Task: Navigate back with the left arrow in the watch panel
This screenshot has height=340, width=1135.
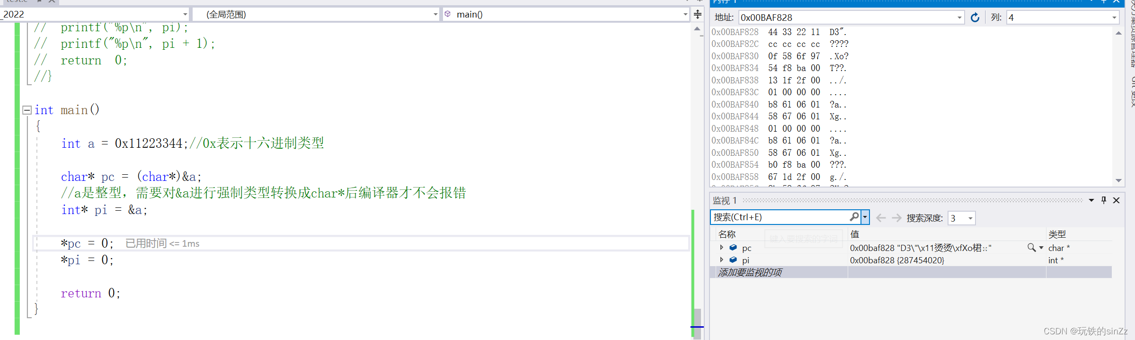Action: pyautogui.click(x=881, y=218)
